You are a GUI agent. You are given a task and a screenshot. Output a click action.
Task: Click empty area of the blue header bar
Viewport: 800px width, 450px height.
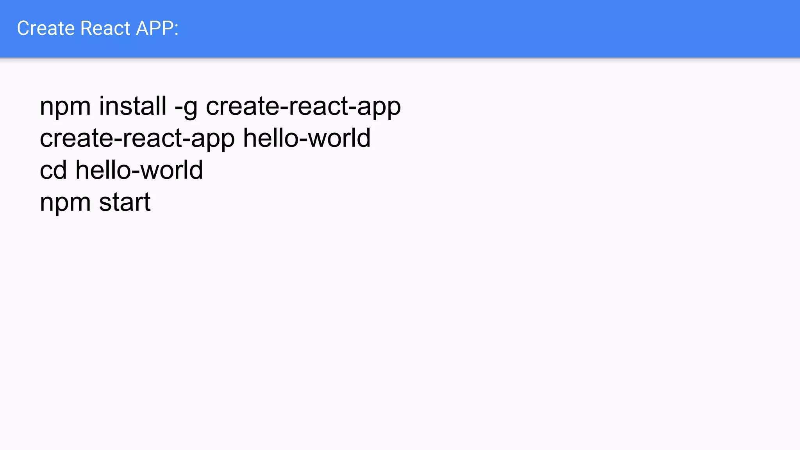click(508, 29)
